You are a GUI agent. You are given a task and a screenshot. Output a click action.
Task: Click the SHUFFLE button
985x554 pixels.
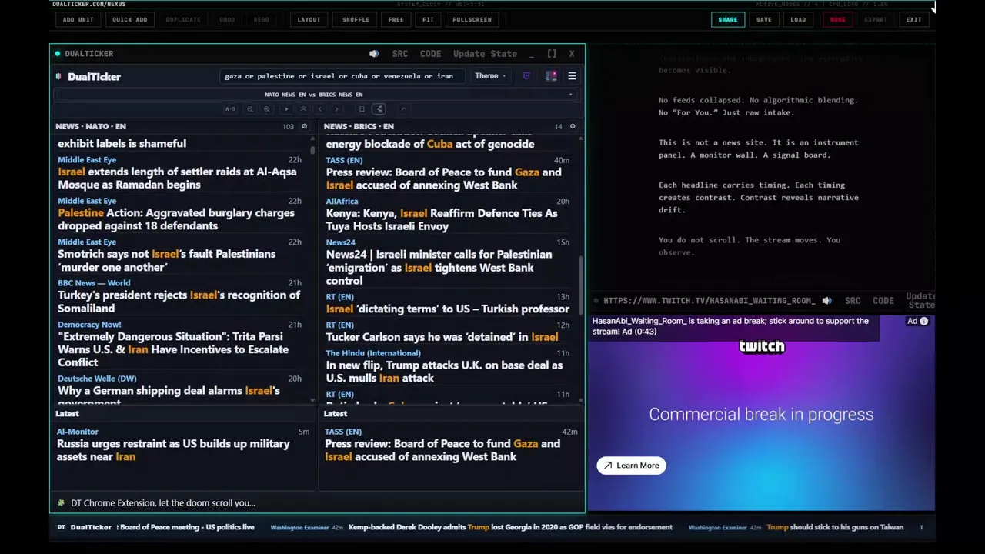click(x=356, y=20)
